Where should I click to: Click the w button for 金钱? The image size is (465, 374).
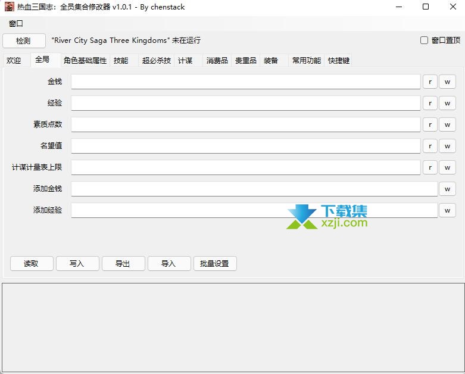[x=448, y=82]
